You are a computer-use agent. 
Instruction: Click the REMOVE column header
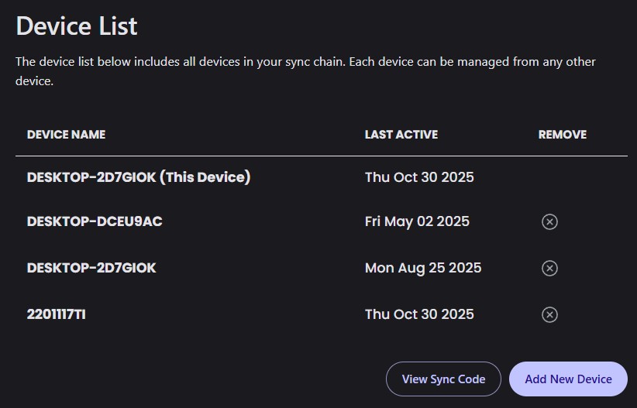pos(562,135)
